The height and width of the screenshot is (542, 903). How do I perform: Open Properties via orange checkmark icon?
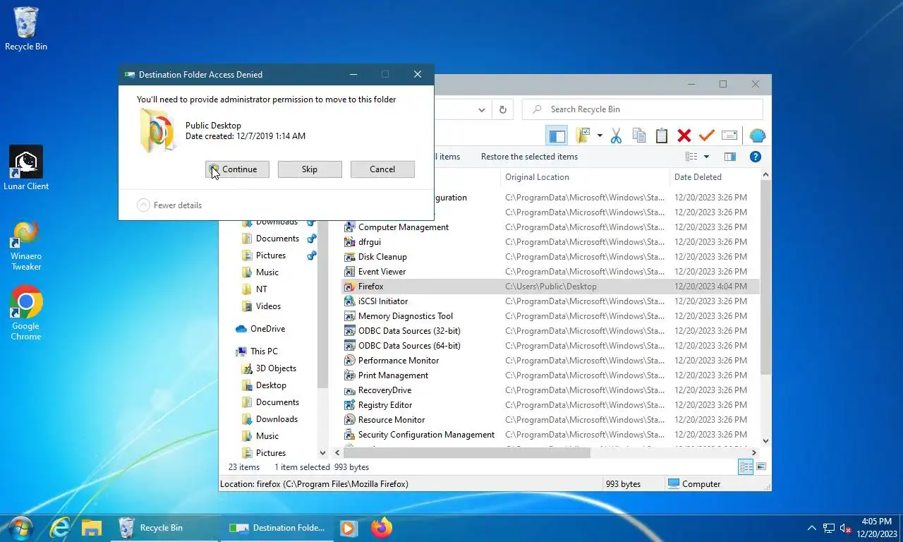tap(706, 135)
